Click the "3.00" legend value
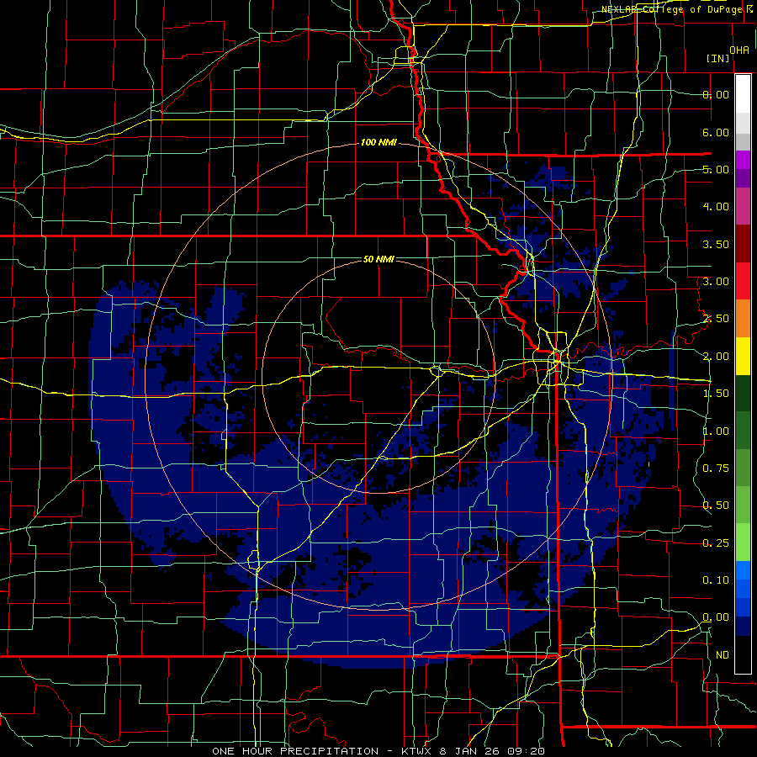Viewport: 757px width, 757px height. [x=716, y=282]
